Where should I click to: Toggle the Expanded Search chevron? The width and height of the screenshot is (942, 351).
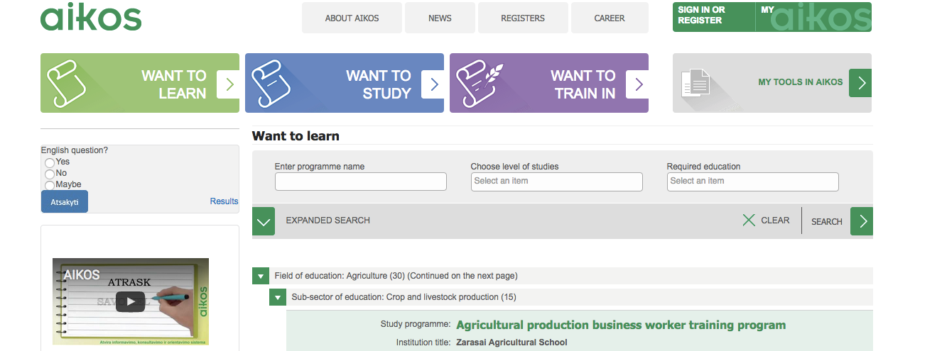pos(264,221)
